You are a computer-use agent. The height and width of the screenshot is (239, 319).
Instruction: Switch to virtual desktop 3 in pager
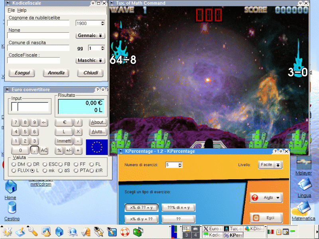click(x=186, y=235)
